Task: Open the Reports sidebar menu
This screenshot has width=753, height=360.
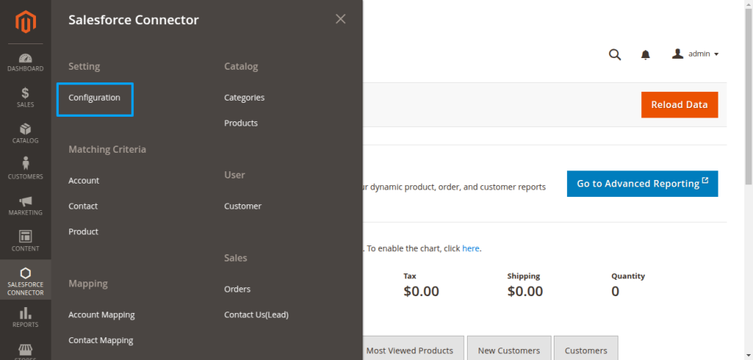Action: tap(26, 318)
